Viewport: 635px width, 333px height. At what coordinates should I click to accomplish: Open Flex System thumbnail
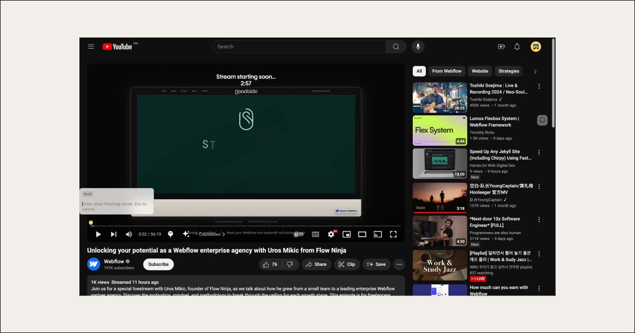[x=440, y=131]
